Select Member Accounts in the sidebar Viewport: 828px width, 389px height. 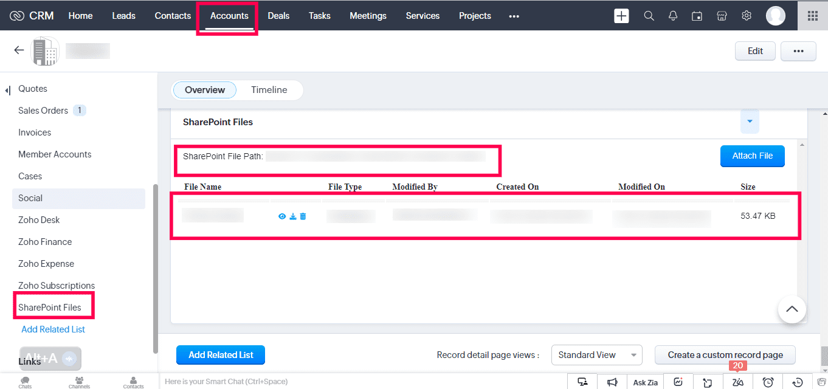55,154
